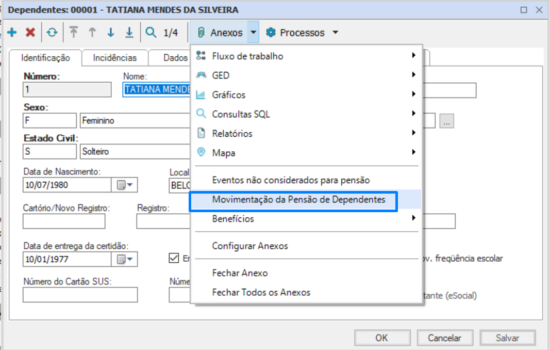Click the Nome field with TATIANA MENDES
This screenshot has height=350, width=550.
pyautogui.click(x=156, y=89)
